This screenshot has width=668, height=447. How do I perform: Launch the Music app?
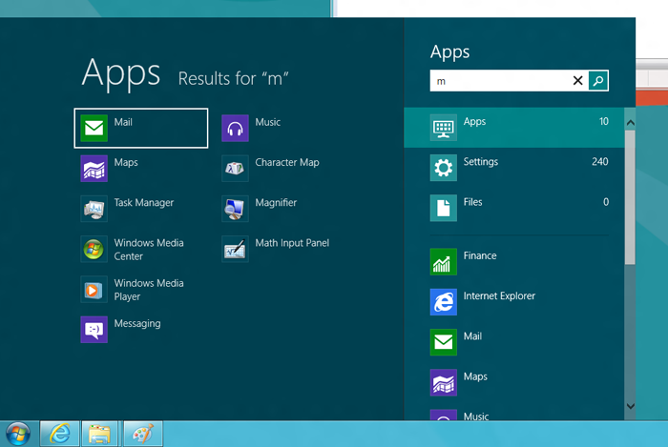click(235, 129)
